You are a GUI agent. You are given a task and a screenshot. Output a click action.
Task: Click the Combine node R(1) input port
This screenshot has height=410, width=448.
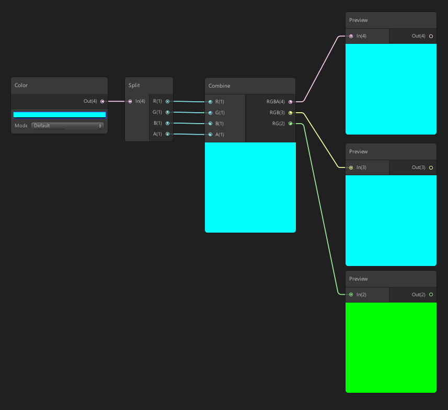[210, 102]
